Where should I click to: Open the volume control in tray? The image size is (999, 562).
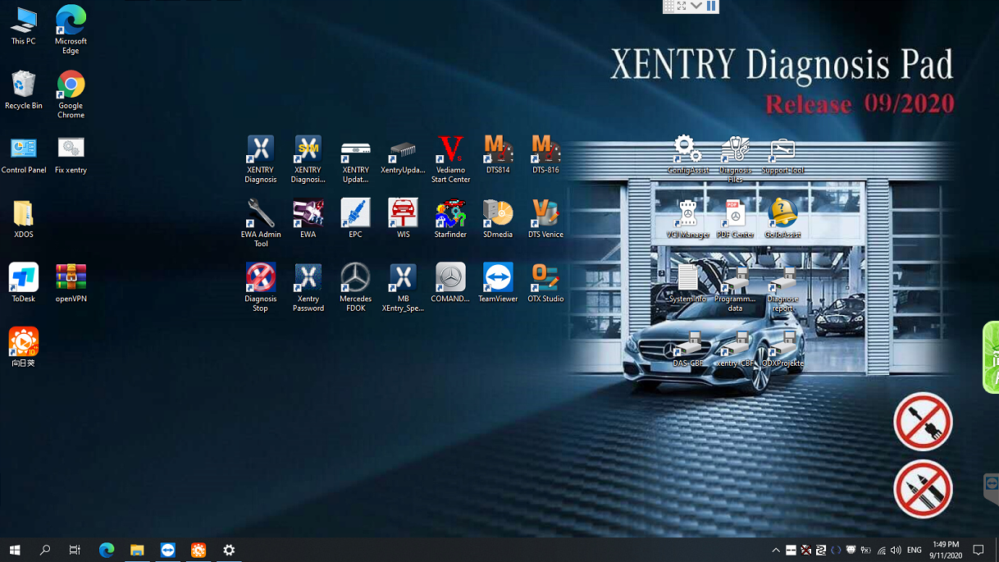896,551
